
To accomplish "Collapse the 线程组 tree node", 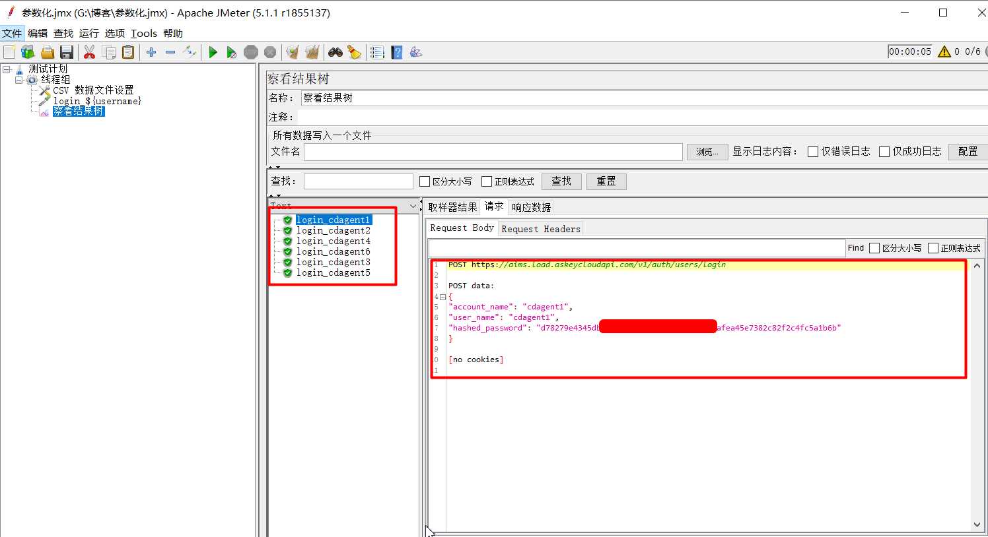I will (x=18, y=79).
